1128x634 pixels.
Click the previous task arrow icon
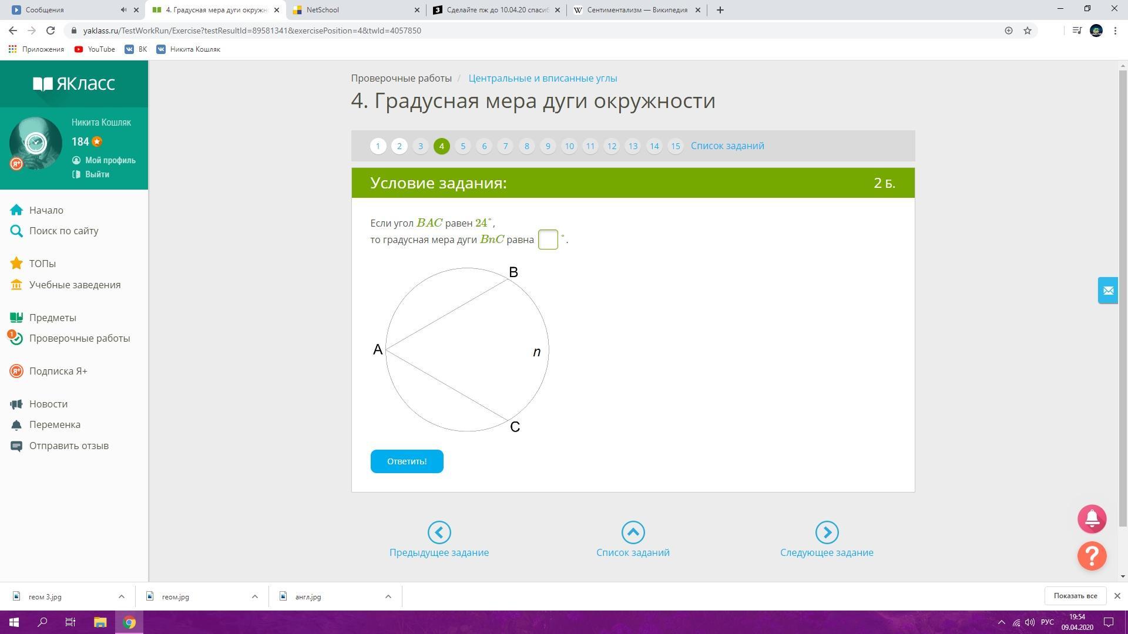pyautogui.click(x=439, y=532)
